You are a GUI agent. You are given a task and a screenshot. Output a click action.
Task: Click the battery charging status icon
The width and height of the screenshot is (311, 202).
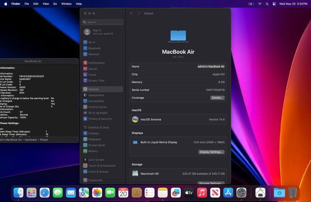coord(251,4)
